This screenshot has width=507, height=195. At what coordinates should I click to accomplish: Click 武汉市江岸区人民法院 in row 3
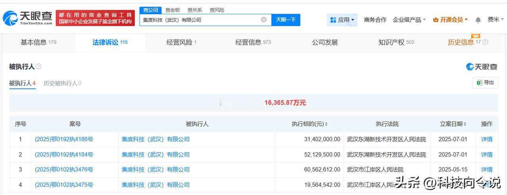pyautogui.click(x=375, y=169)
